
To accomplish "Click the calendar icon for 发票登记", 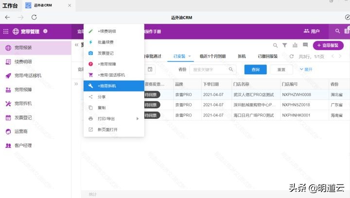I will tap(8, 117).
